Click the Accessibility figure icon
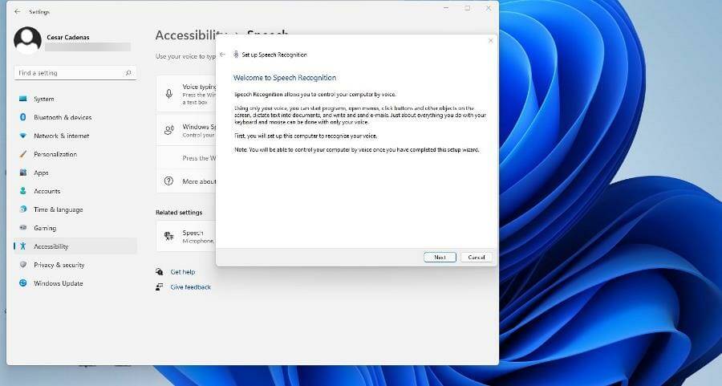722x386 pixels. [23, 246]
